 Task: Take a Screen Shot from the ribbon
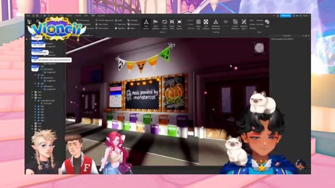[x=172, y=25]
